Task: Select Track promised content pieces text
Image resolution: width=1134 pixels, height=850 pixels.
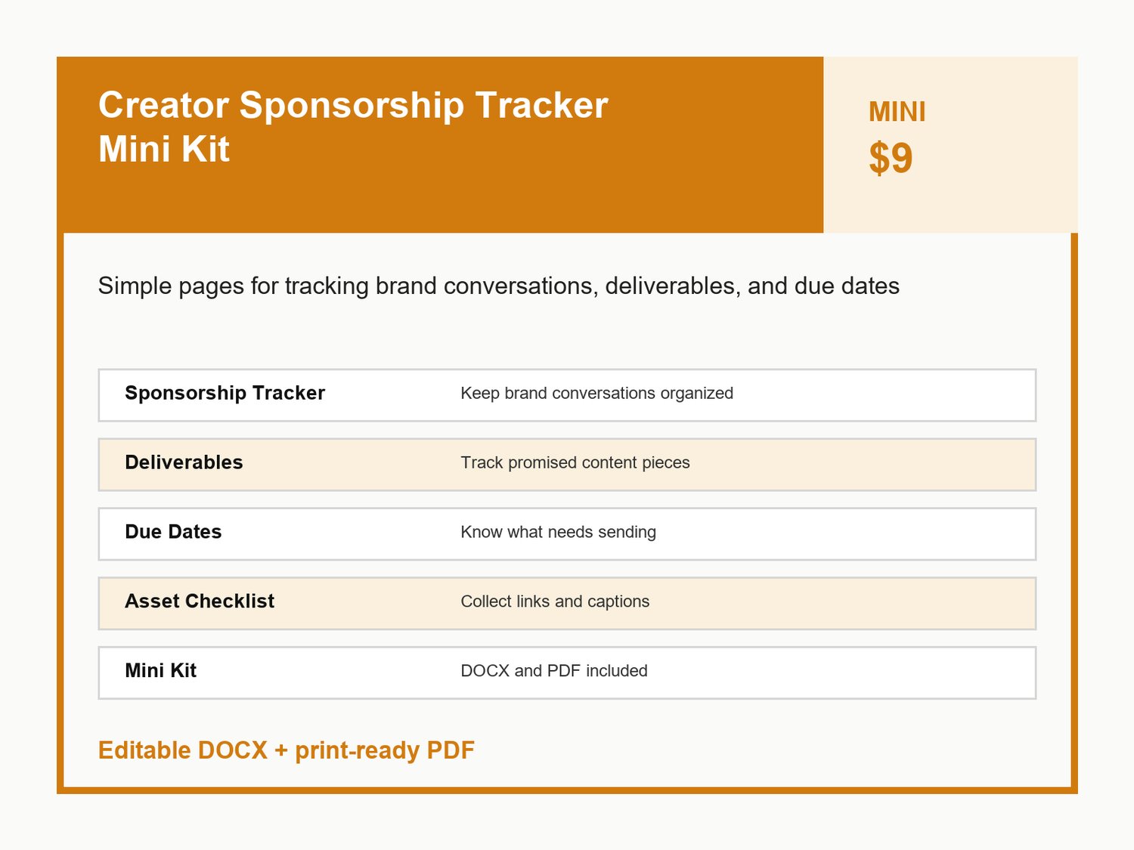Action: (575, 463)
